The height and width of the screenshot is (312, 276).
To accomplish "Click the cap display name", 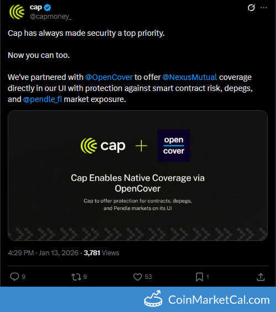I will pos(36,7).
